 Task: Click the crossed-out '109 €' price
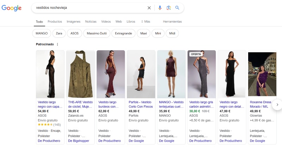[206, 111]
